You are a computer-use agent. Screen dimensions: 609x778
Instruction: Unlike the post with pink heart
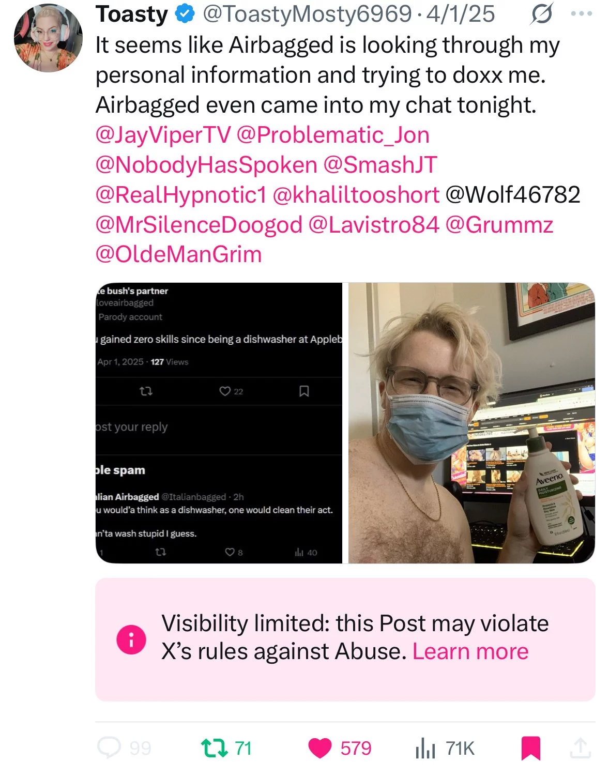320,748
